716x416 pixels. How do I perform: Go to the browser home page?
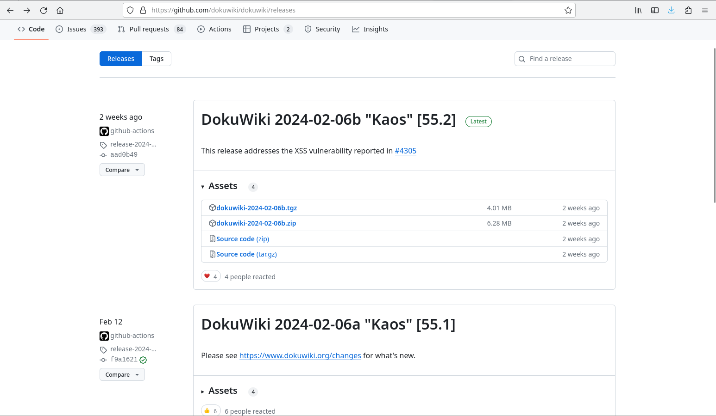(60, 10)
